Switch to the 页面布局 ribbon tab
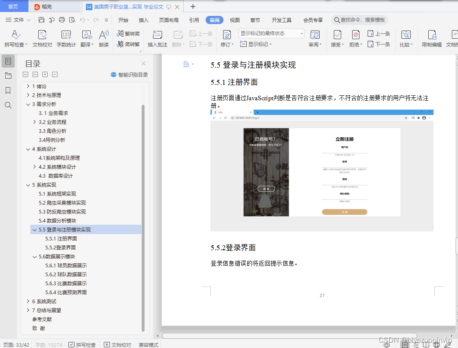 coord(169,20)
